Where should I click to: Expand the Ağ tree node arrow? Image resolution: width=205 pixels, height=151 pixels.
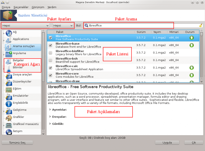(x=4, y=33)
